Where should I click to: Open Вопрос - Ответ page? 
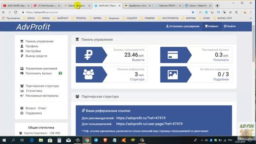(33, 108)
